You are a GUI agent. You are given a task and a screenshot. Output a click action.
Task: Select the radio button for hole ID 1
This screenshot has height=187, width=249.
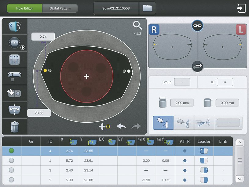click(11, 160)
